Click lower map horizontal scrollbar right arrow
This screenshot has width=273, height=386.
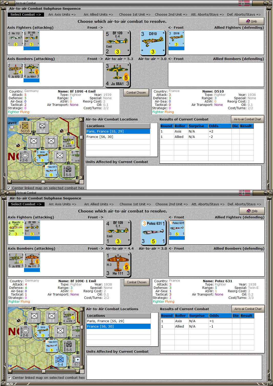(78, 371)
